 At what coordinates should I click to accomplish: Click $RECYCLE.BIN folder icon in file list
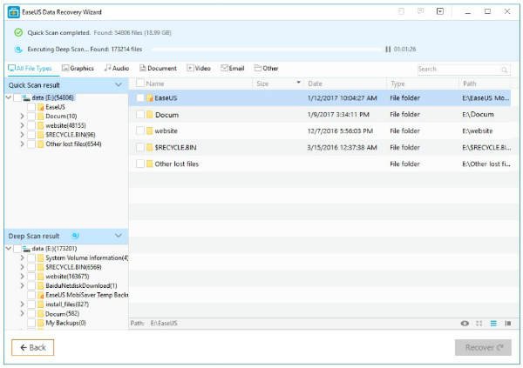coord(150,147)
